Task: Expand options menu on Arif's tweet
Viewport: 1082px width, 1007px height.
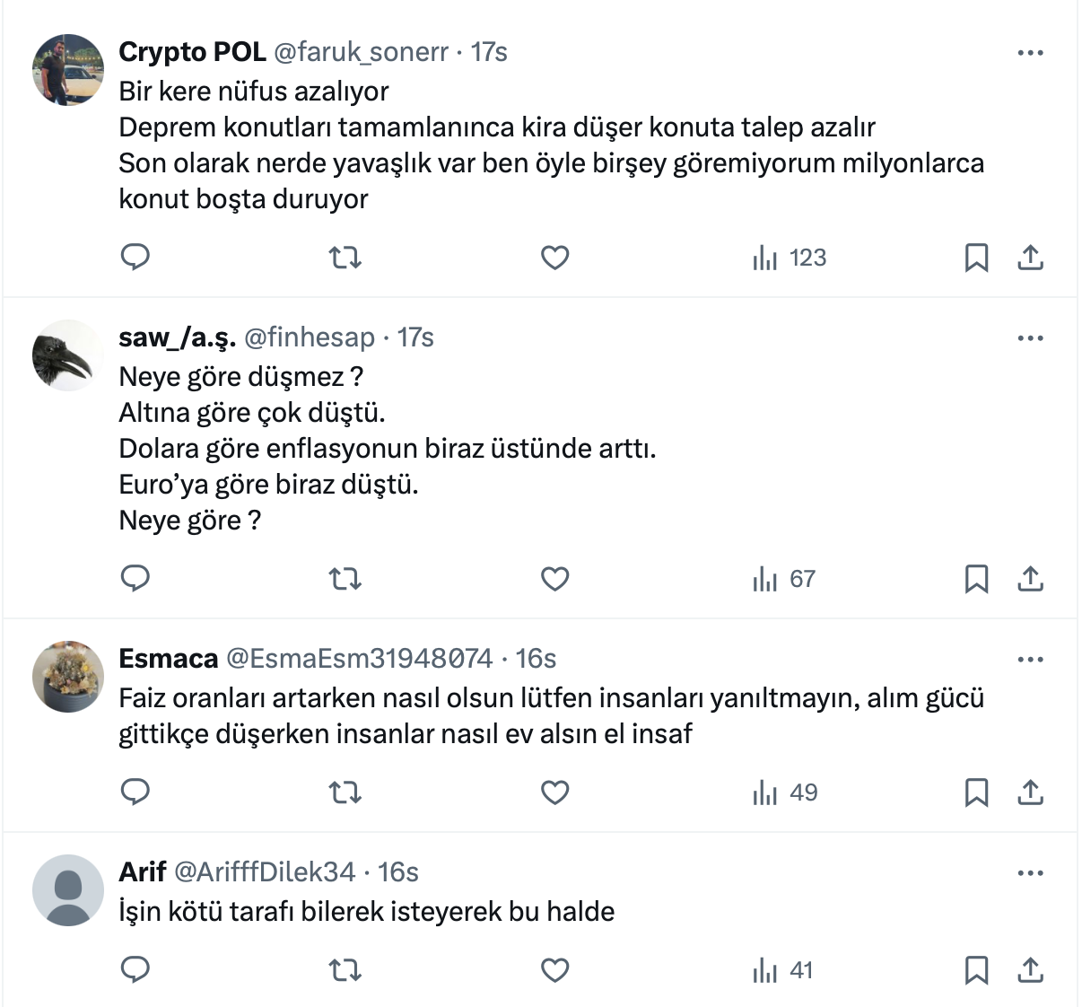Action: (1030, 873)
